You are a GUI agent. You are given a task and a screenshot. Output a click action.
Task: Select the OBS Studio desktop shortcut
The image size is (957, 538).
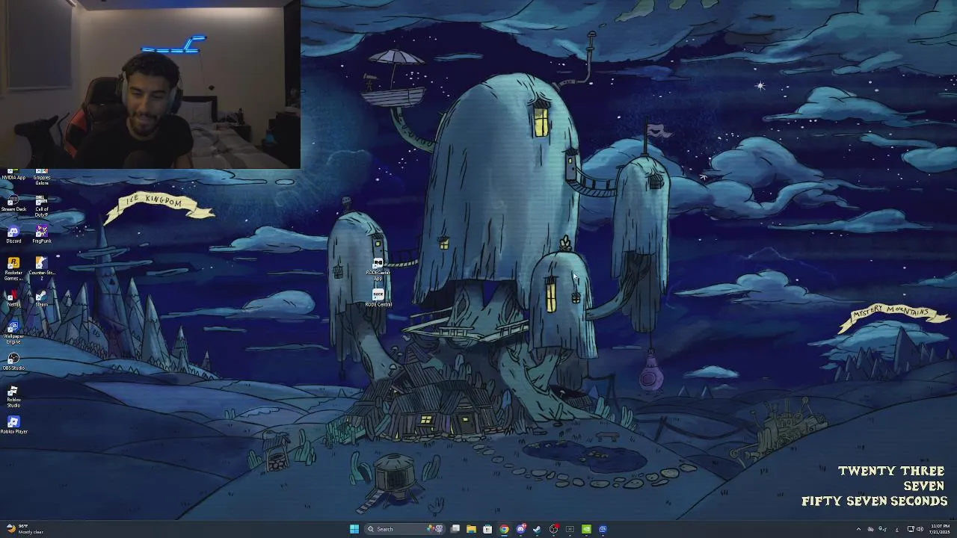(13, 362)
